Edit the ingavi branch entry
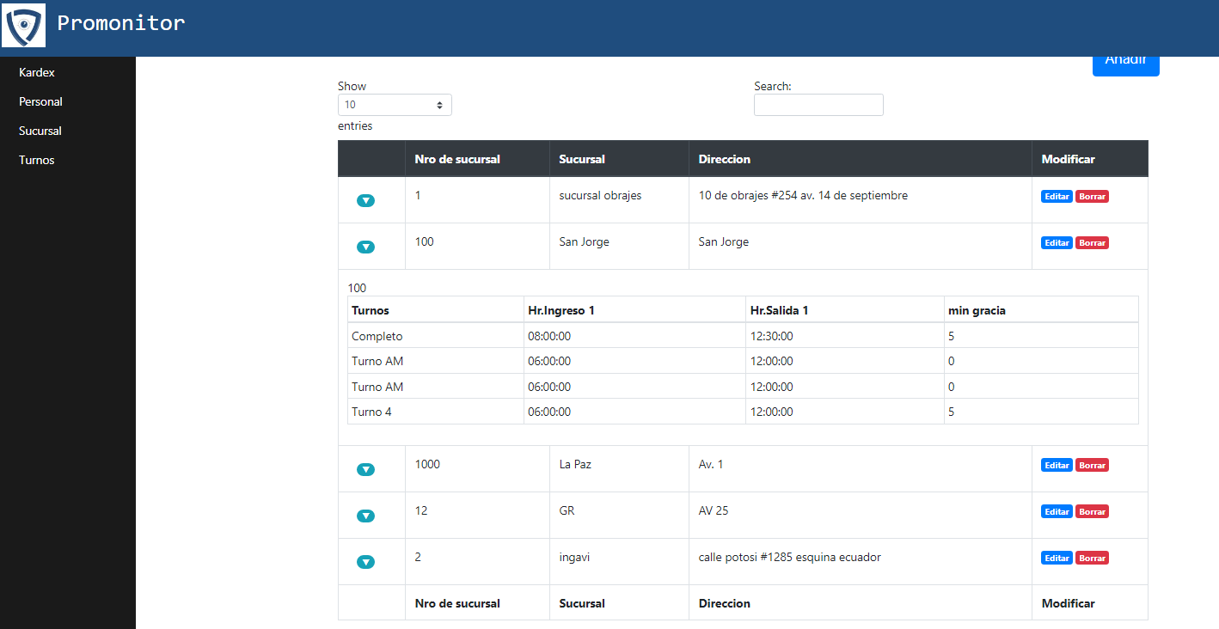The image size is (1219, 629). 1057,559
